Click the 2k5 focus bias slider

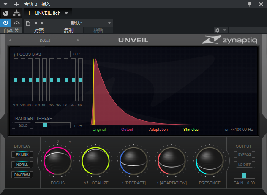click(x=52, y=80)
